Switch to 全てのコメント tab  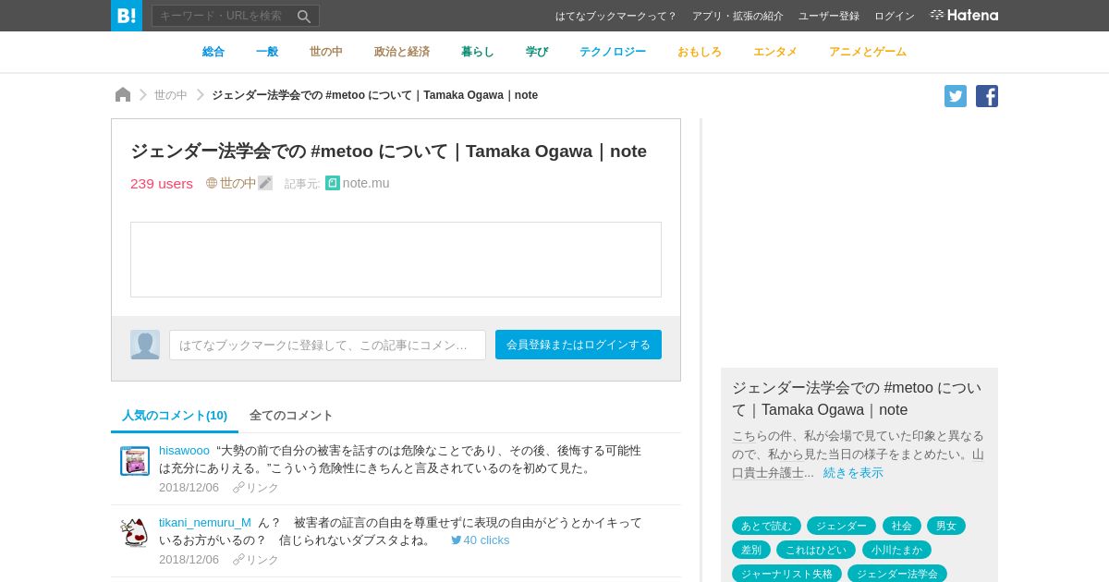tap(291, 416)
